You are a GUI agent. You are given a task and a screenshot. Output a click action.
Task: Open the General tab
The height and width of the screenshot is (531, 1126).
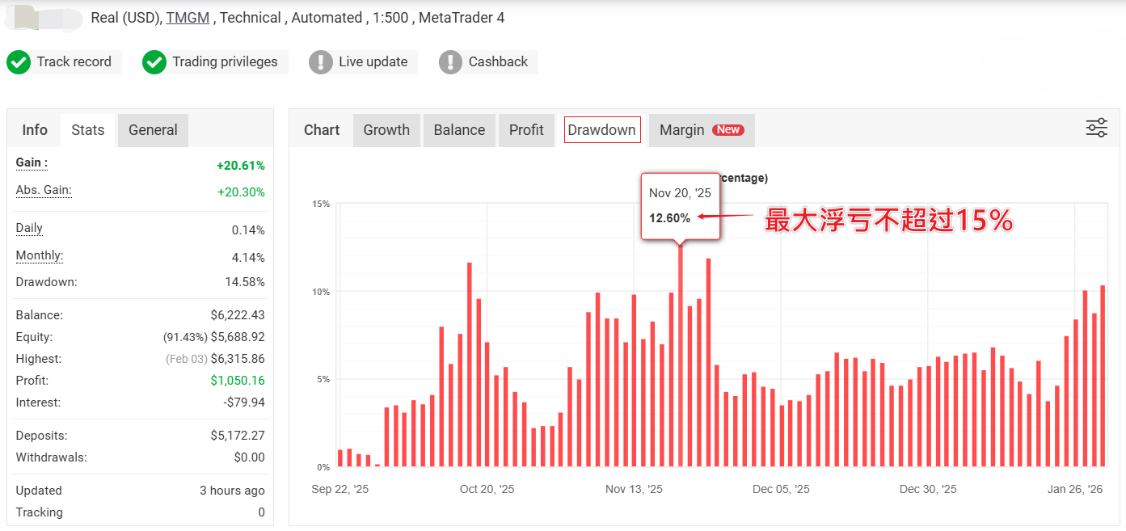coord(153,129)
